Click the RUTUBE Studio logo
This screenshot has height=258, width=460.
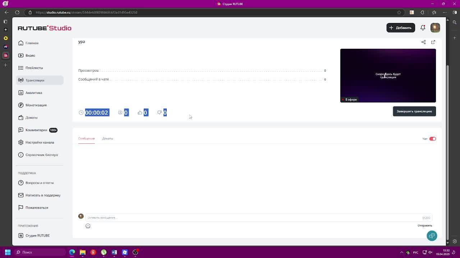tap(45, 28)
